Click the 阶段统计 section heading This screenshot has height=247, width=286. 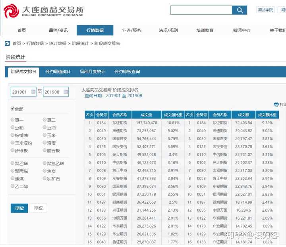15,57
